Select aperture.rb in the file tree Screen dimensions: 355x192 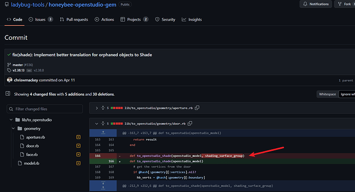pos(35,137)
